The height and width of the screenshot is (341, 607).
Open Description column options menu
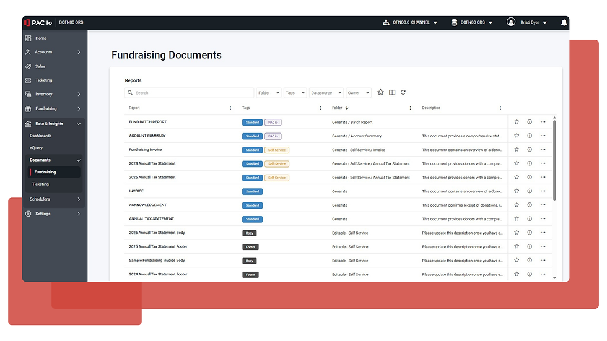click(x=500, y=108)
